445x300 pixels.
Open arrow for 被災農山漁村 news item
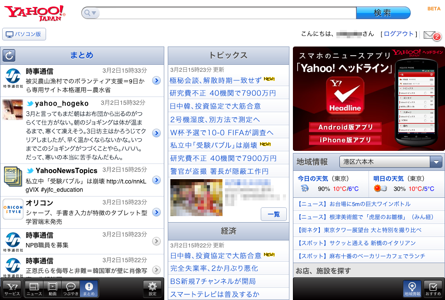pos(156,80)
